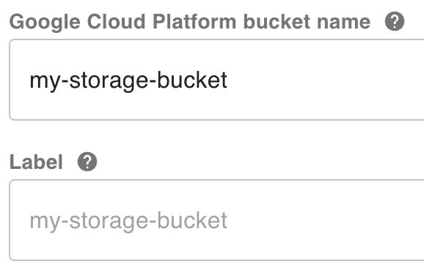This screenshot has height=272, width=424.
Task: Click the question mark circle near 'name'
Action: 395,21
